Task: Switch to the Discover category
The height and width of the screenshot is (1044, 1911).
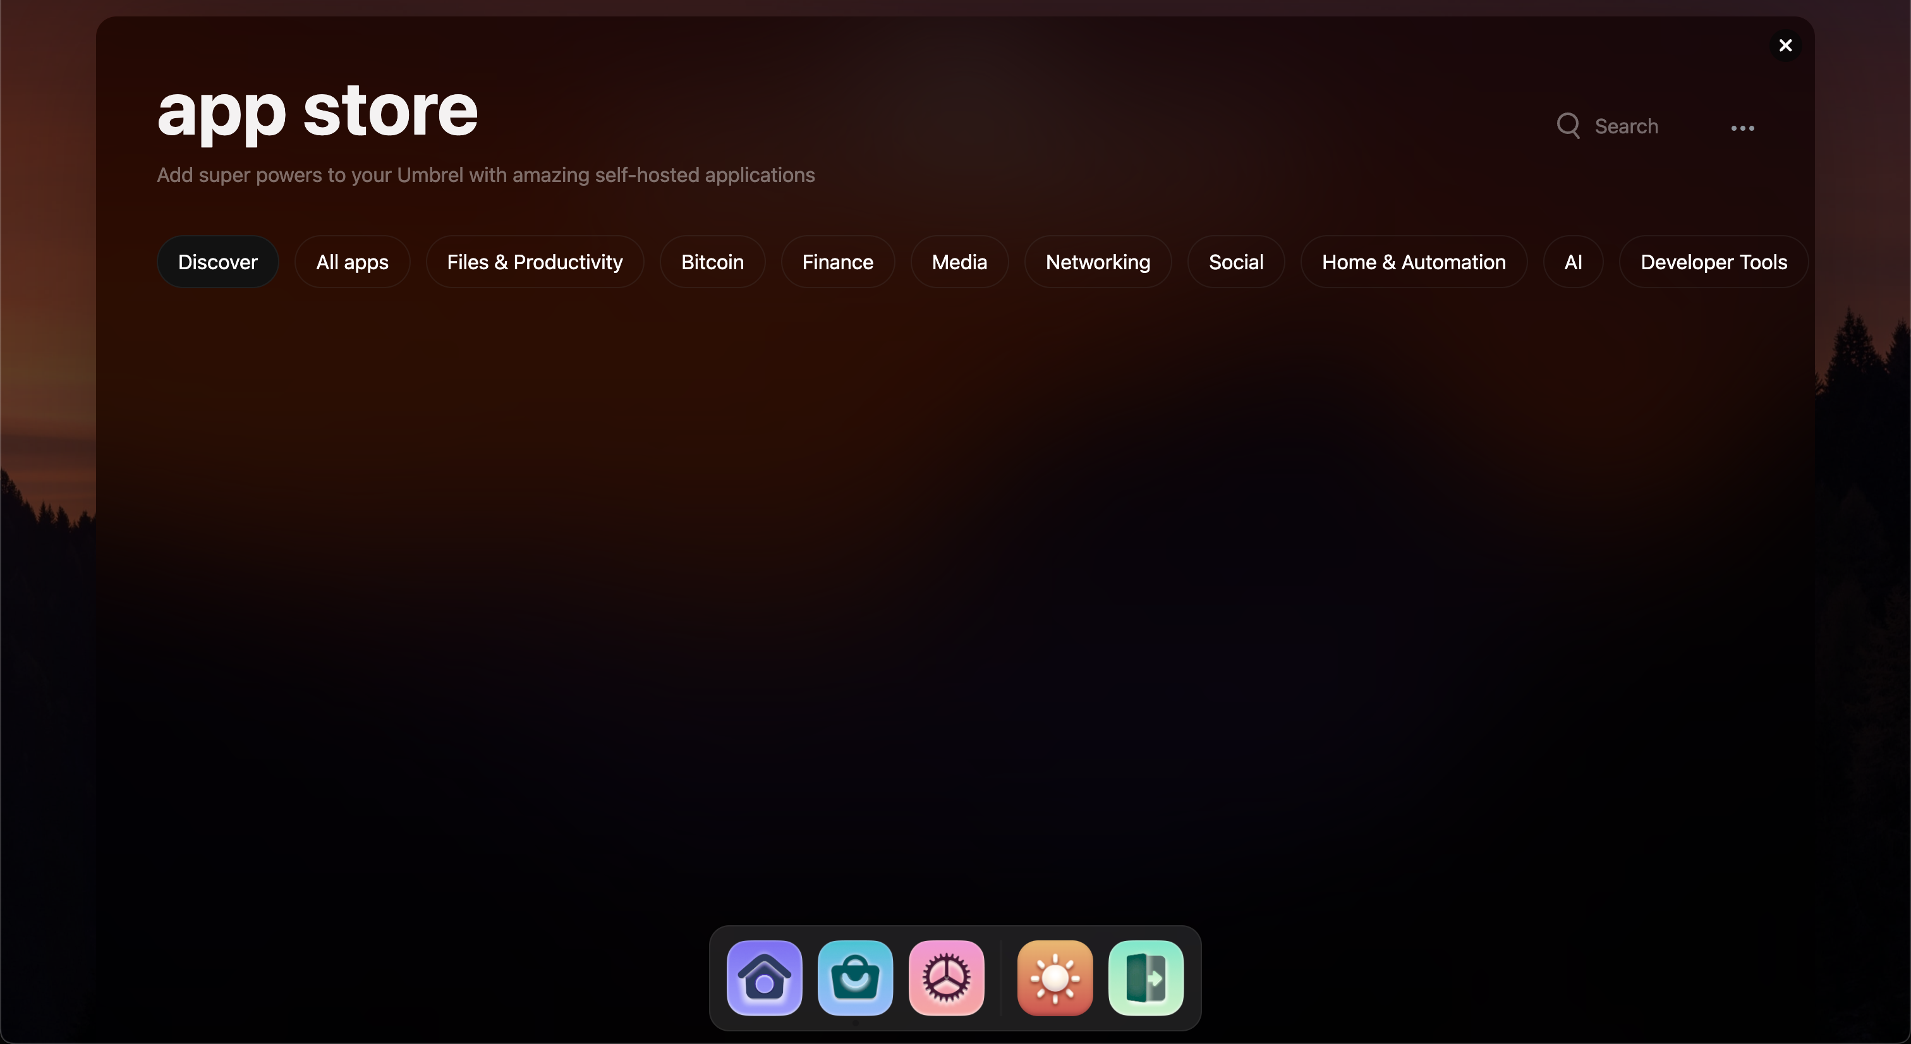Action: click(218, 261)
